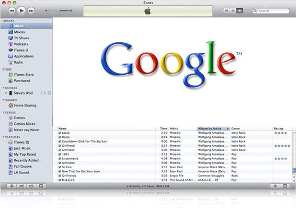
Task: Collapse the DEVICES section
Action: click(x=3, y=88)
